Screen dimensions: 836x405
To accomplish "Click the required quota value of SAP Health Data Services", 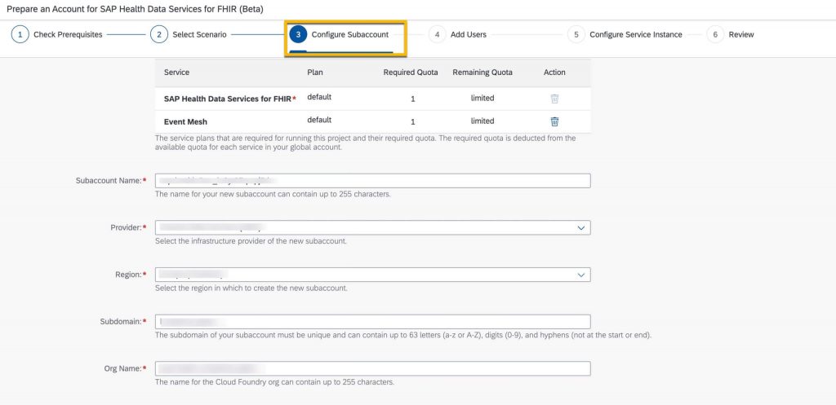I will (412, 99).
